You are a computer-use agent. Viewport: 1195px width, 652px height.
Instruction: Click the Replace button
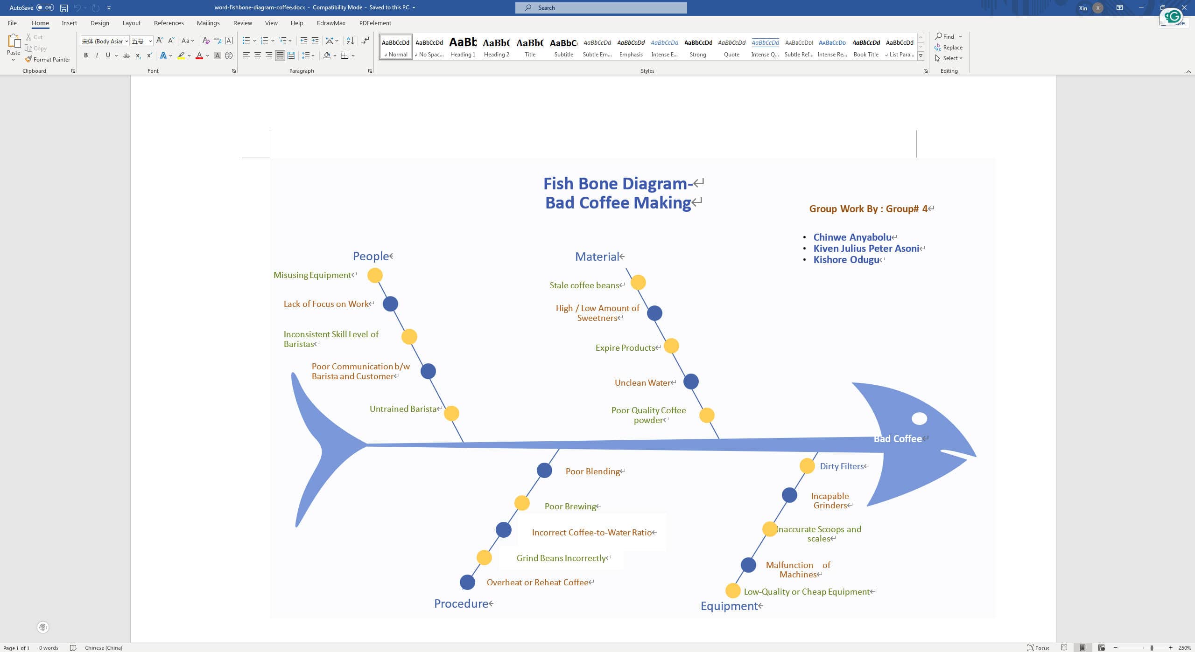click(x=949, y=48)
